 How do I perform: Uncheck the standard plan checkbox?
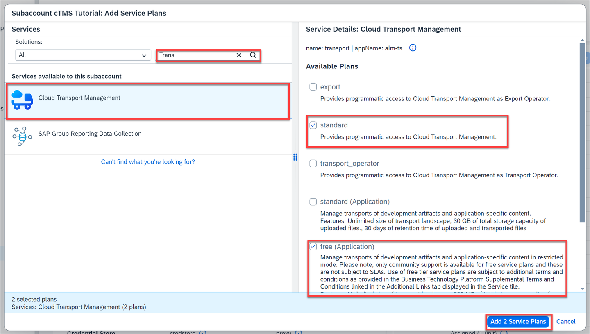click(313, 125)
